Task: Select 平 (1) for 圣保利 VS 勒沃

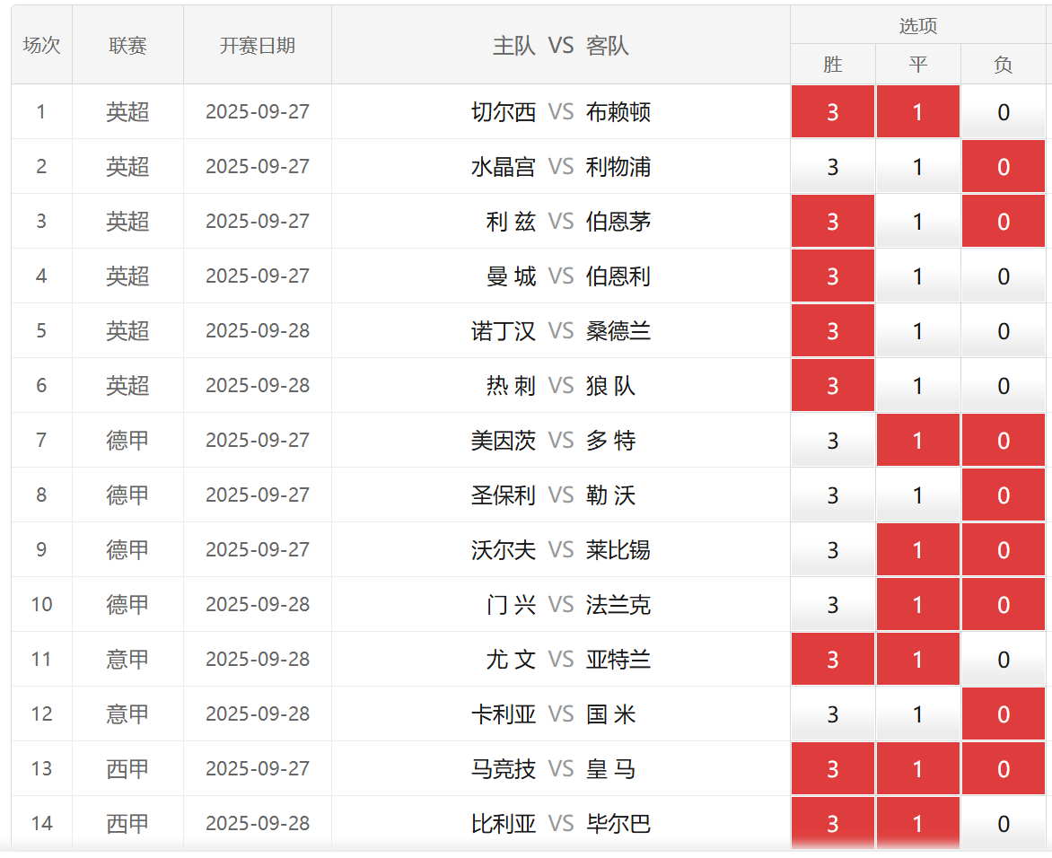Action: [x=917, y=495]
